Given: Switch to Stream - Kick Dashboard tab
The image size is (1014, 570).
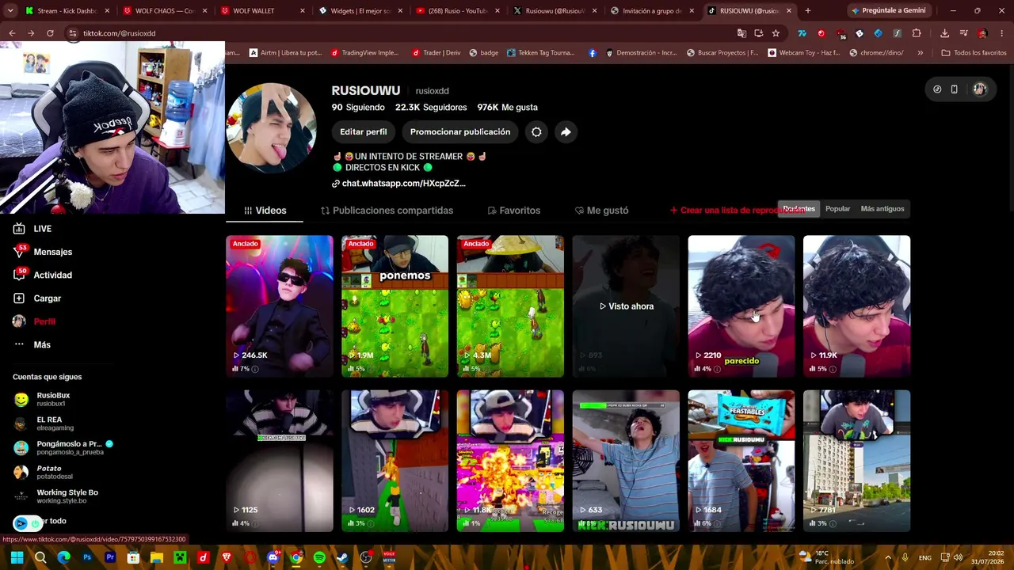Looking at the screenshot, I should pyautogui.click(x=68, y=11).
